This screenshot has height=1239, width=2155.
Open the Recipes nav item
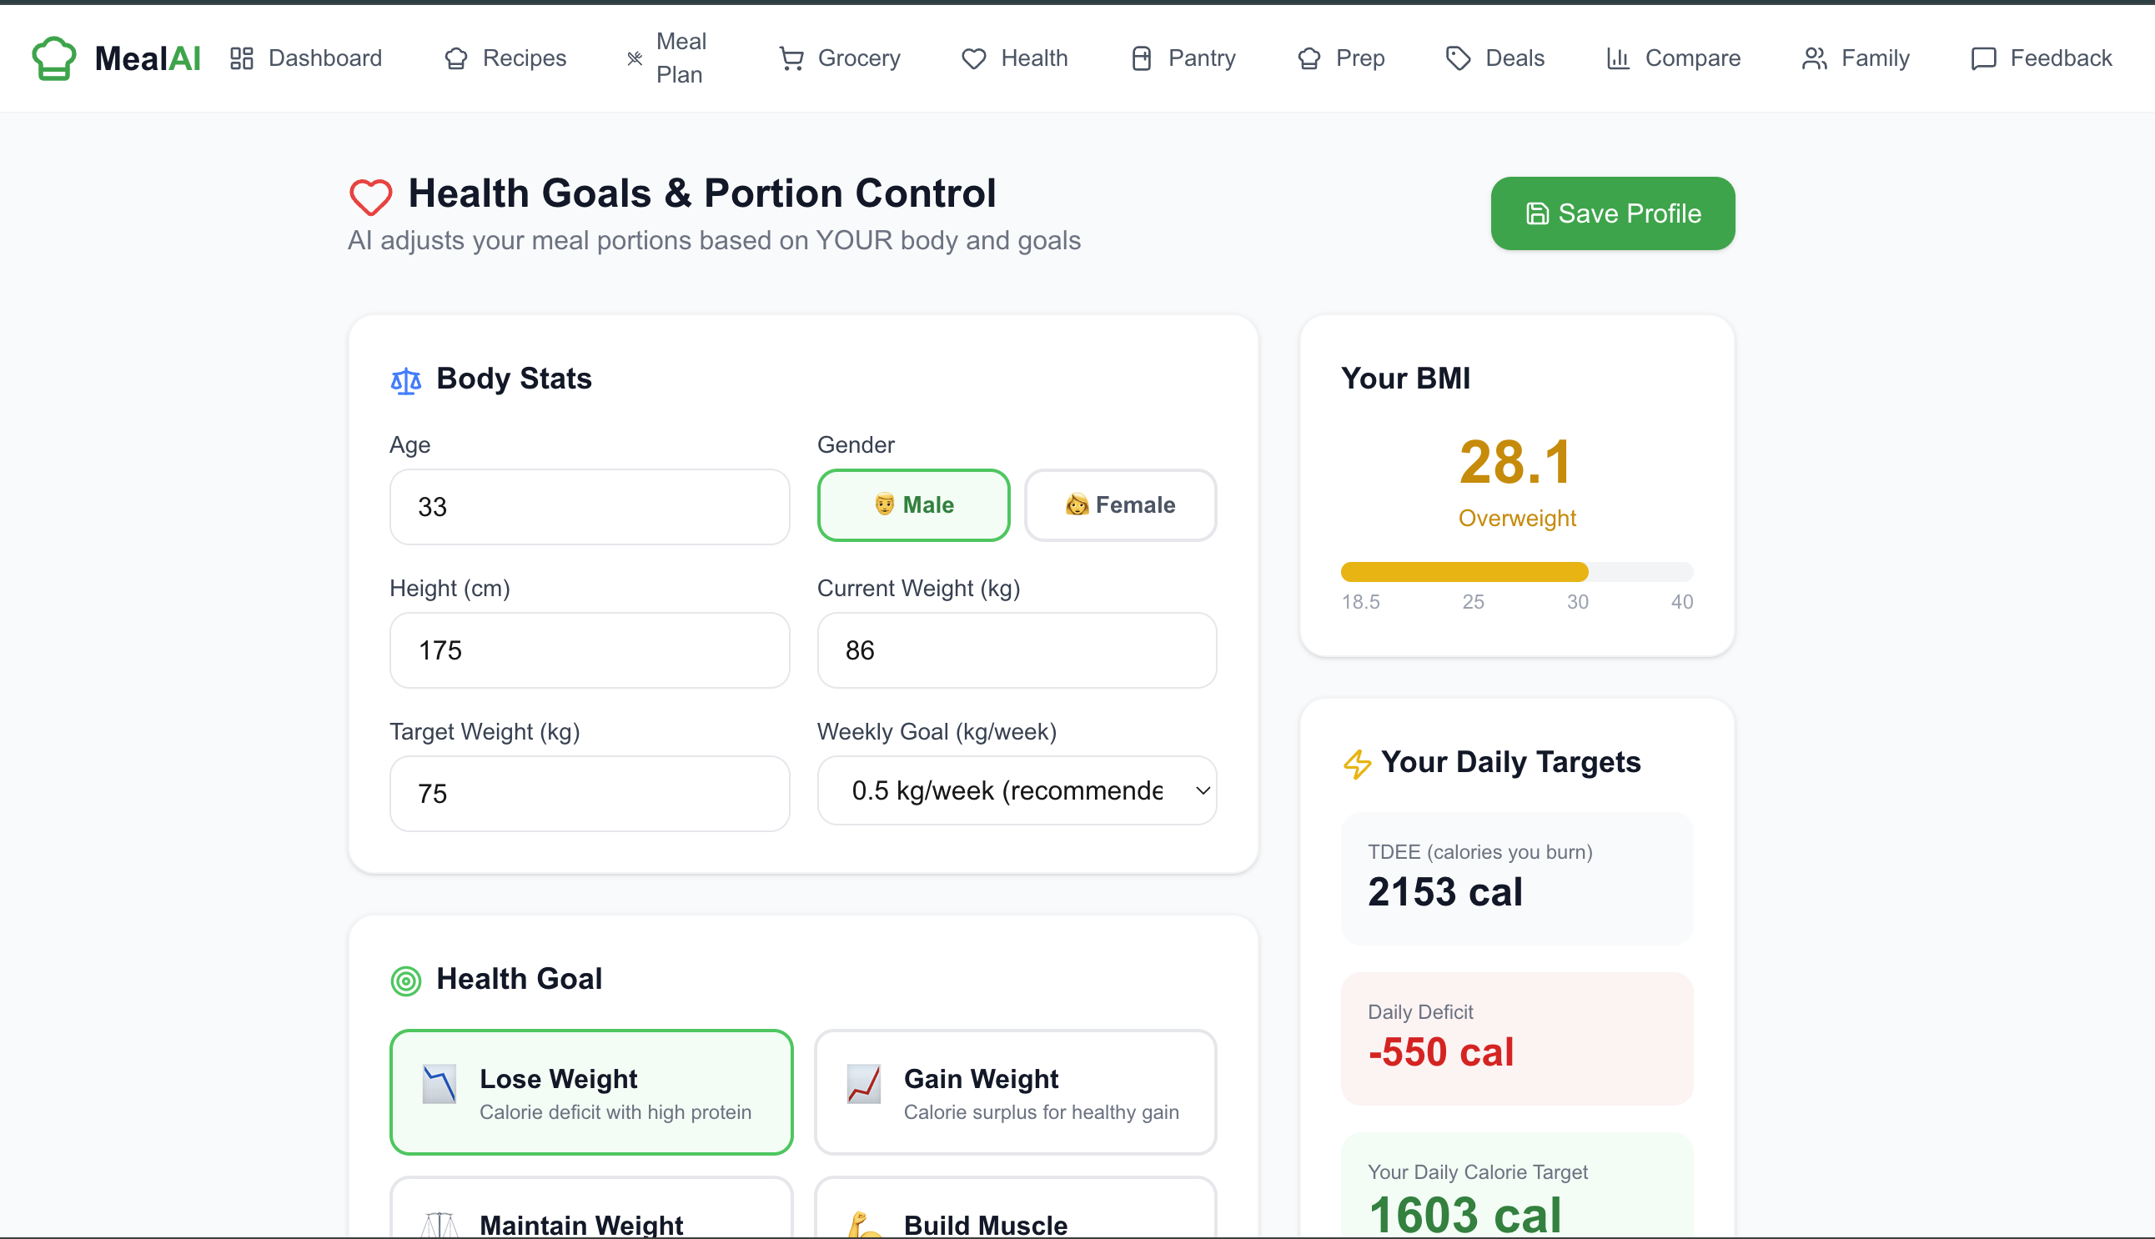[x=505, y=58]
